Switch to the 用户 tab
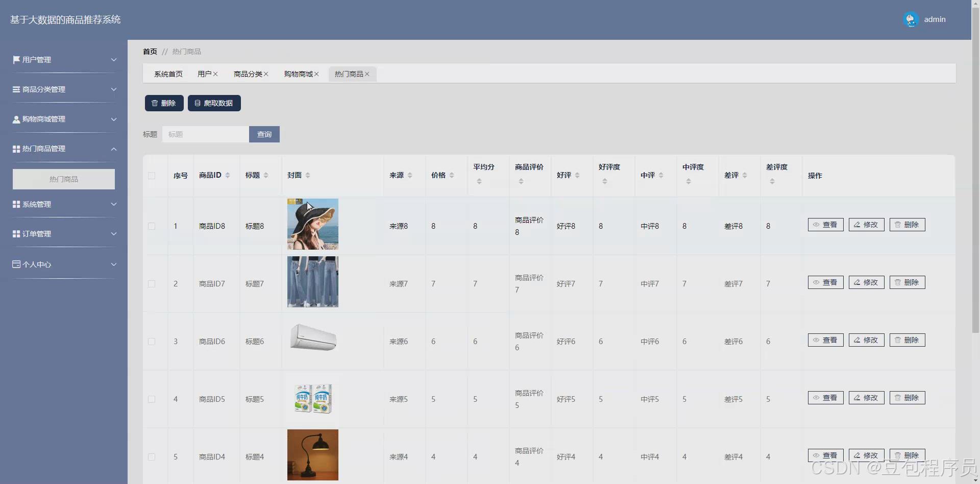This screenshot has height=484, width=980. click(204, 74)
